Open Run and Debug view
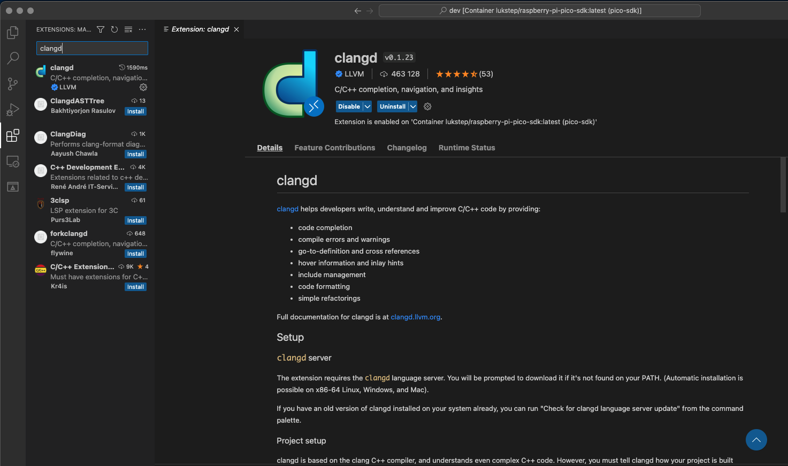 coord(12,110)
